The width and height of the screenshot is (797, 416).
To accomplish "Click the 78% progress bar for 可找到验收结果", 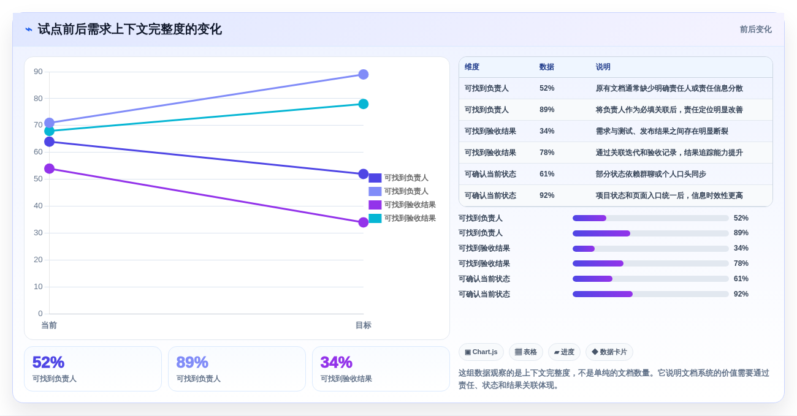I will click(650, 263).
